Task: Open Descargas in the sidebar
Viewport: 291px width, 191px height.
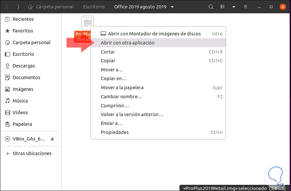Action: click(x=24, y=66)
